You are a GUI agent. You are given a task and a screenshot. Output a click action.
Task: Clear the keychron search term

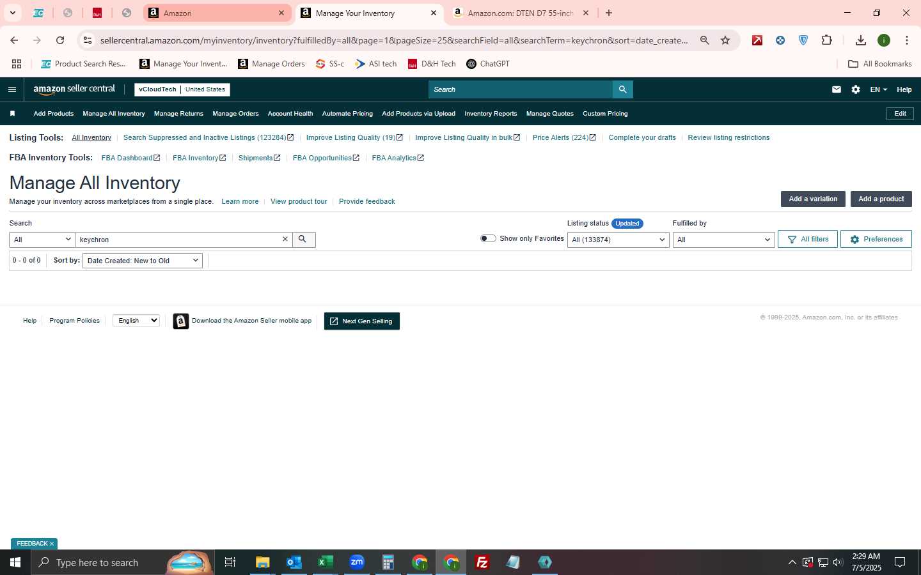[x=285, y=239]
